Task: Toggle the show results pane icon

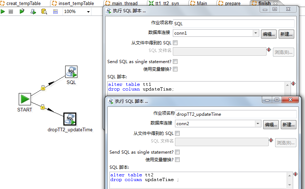Action: click(55, 12)
